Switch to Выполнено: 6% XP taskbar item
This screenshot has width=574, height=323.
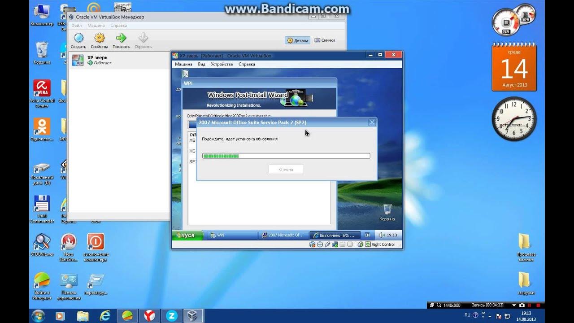point(335,235)
